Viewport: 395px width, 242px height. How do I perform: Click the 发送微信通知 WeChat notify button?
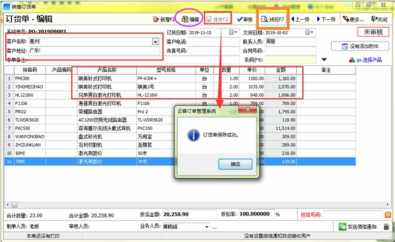[358, 227]
